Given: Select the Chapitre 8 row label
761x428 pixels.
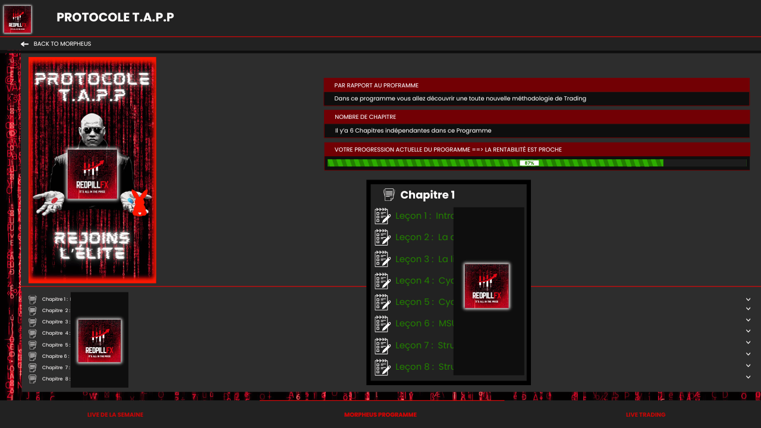Looking at the screenshot, I should tap(56, 379).
